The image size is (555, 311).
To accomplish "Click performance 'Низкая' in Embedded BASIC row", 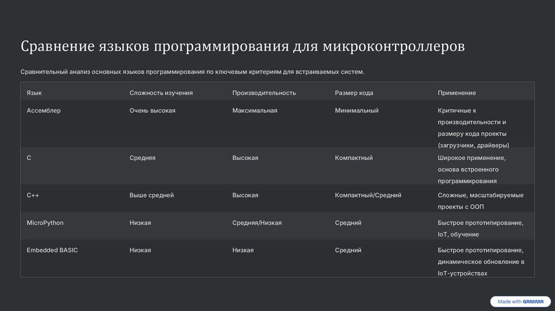I will pyautogui.click(x=243, y=250).
